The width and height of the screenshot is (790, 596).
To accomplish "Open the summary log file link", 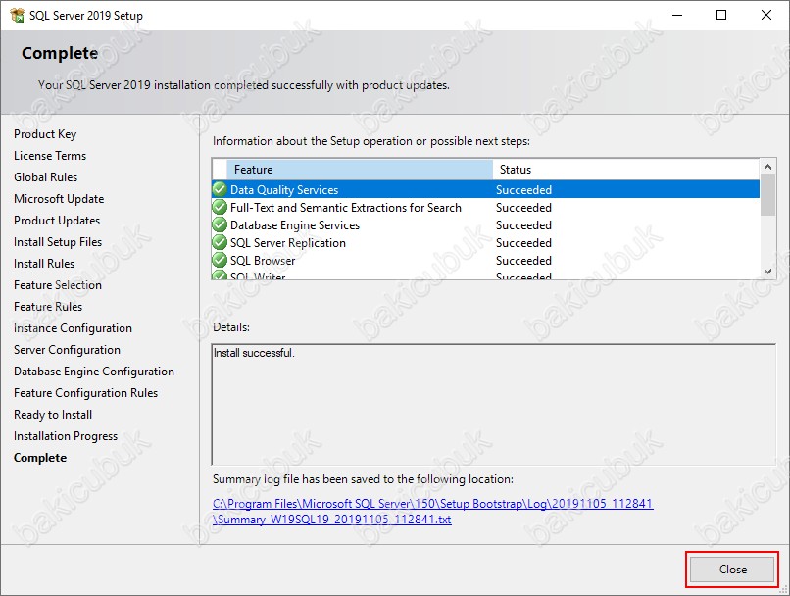I will click(433, 511).
